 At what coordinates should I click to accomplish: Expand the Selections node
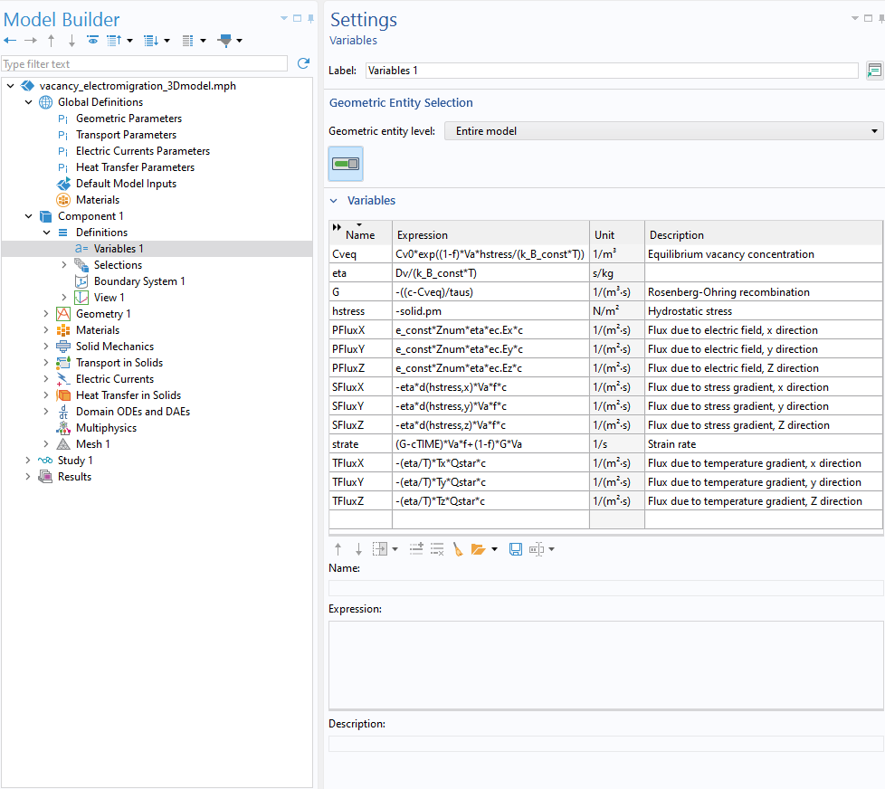[x=64, y=265]
